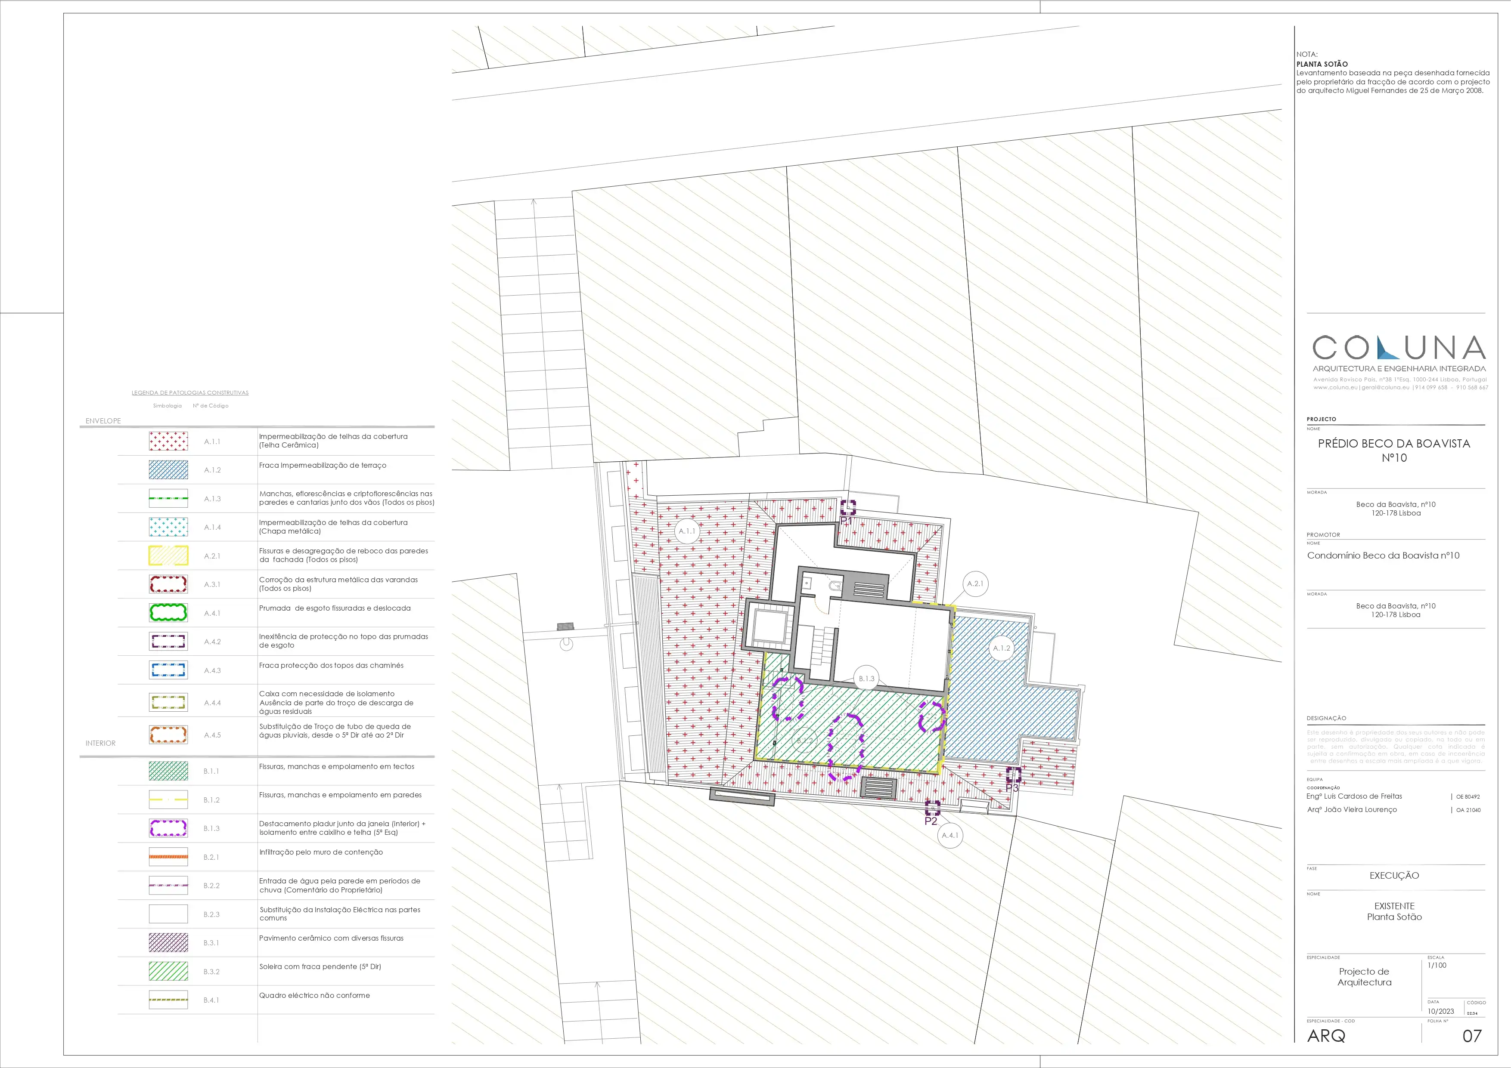Click the P3 purple dashed marker
The image size is (1511, 1068).
click(x=1014, y=774)
